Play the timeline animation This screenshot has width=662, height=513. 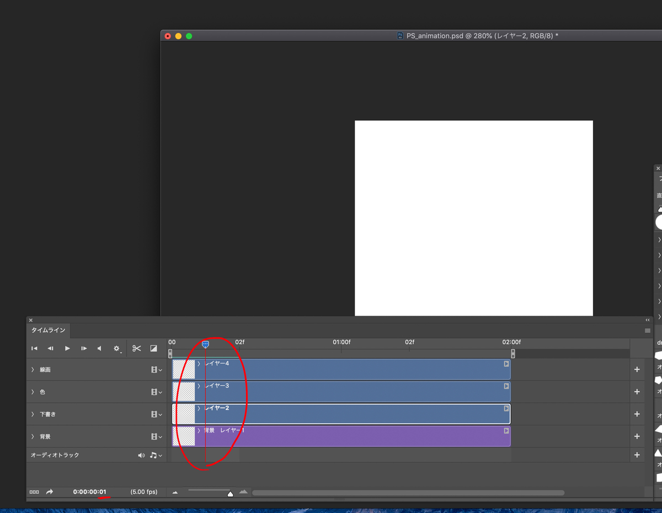click(x=67, y=348)
